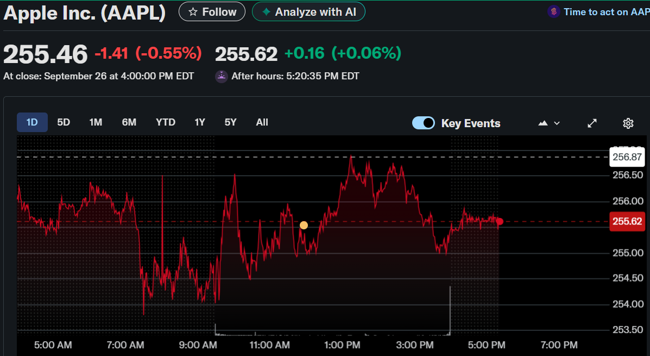Click the 1:00 PM time axis label
The height and width of the screenshot is (356, 650).
[x=342, y=345]
